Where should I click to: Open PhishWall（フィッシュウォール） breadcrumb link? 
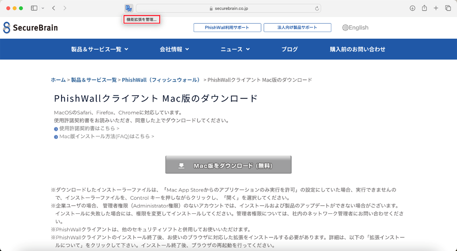[161, 80]
